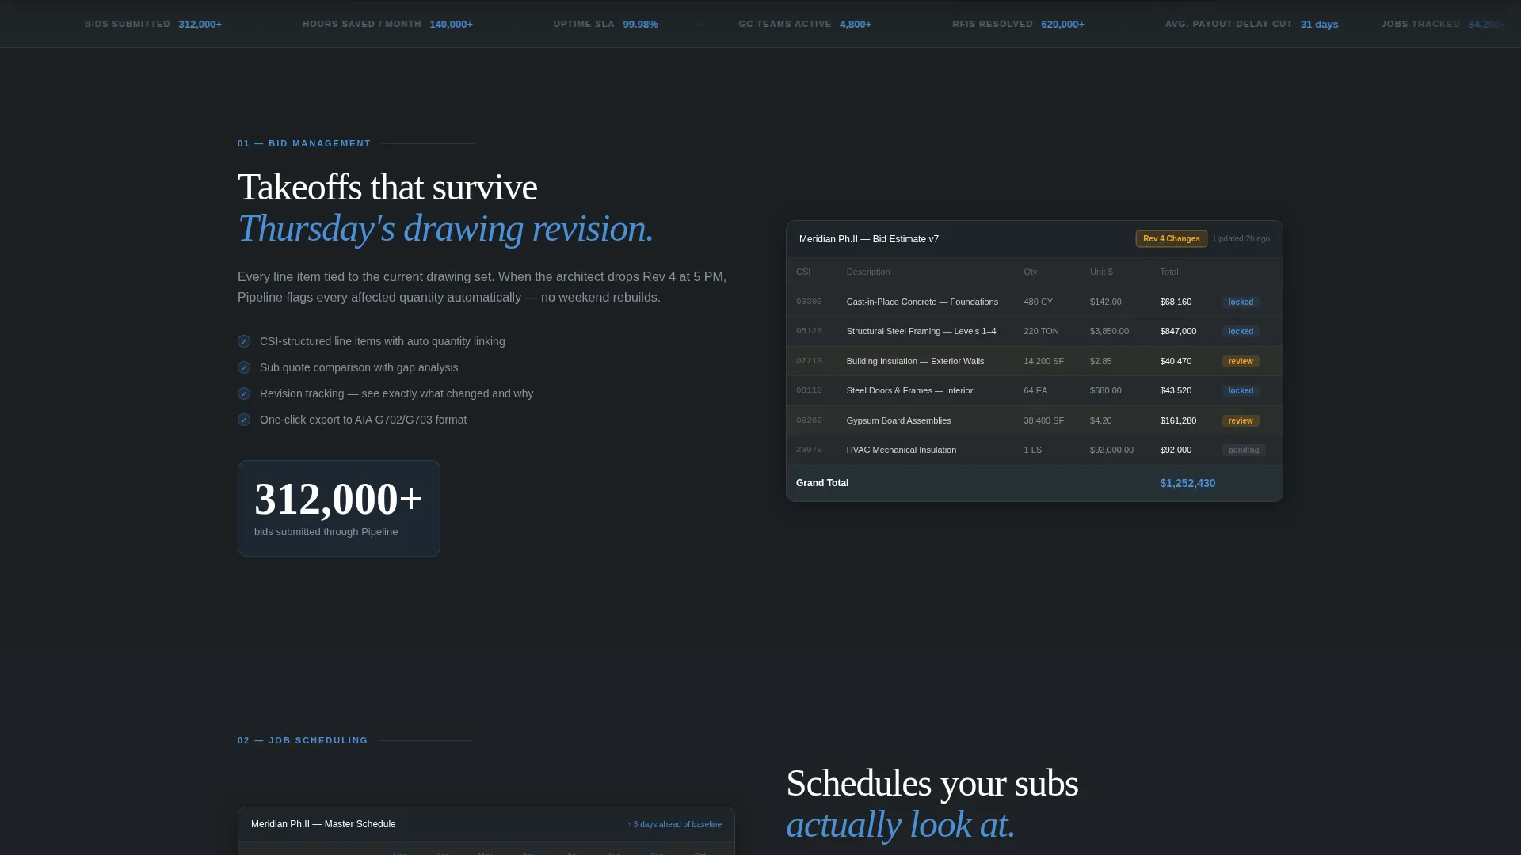Click Steel Doors & Frames — Interior description
This screenshot has height=855, width=1521.
(909, 390)
